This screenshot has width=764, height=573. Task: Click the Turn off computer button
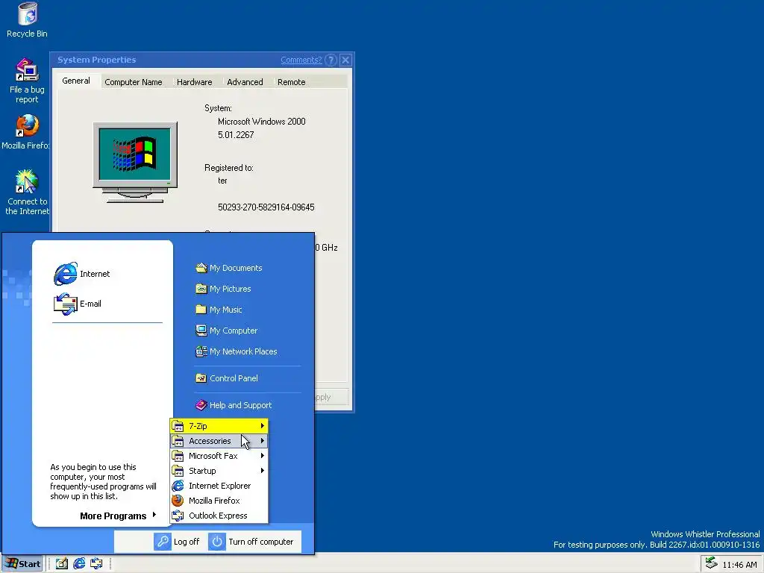[x=251, y=542]
